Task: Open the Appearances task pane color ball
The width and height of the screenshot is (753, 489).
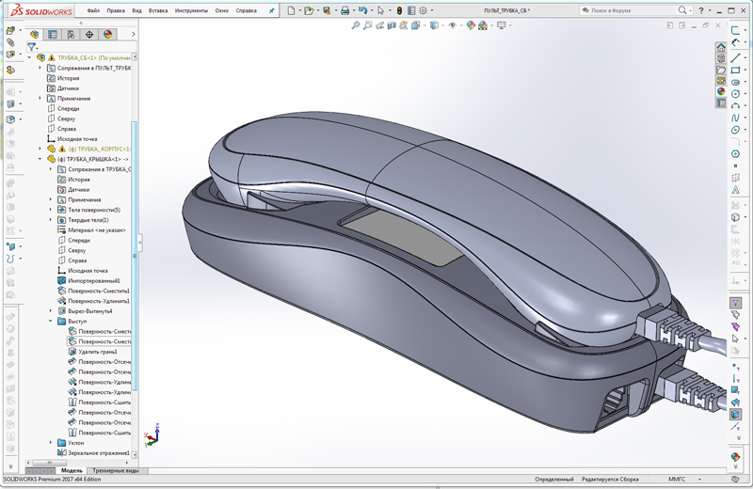Action: coord(721,91)
